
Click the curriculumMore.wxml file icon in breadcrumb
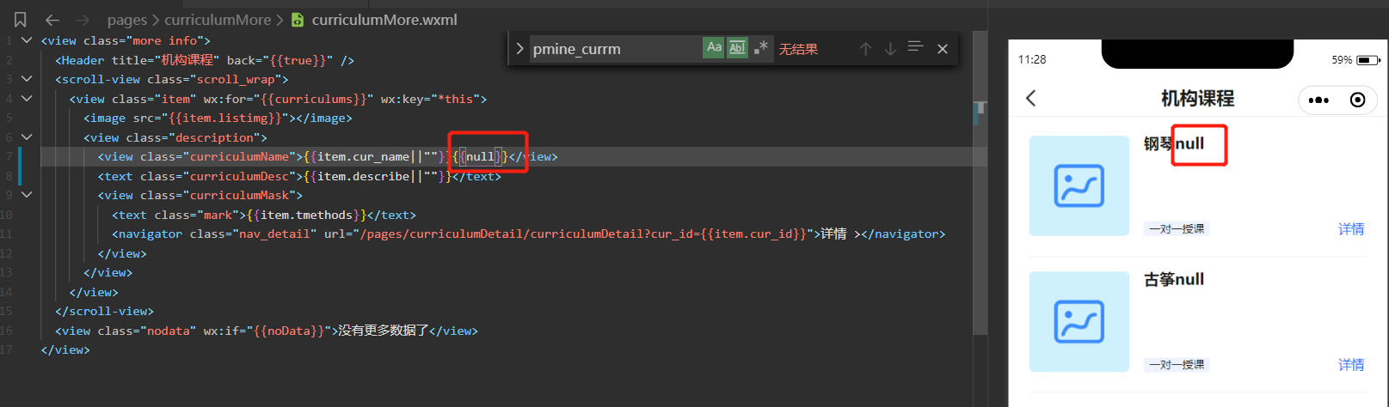click(x=298, y=20)
